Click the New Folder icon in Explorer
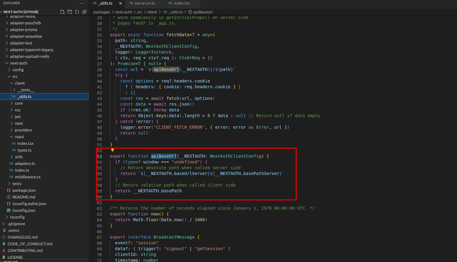 point(70,12)
